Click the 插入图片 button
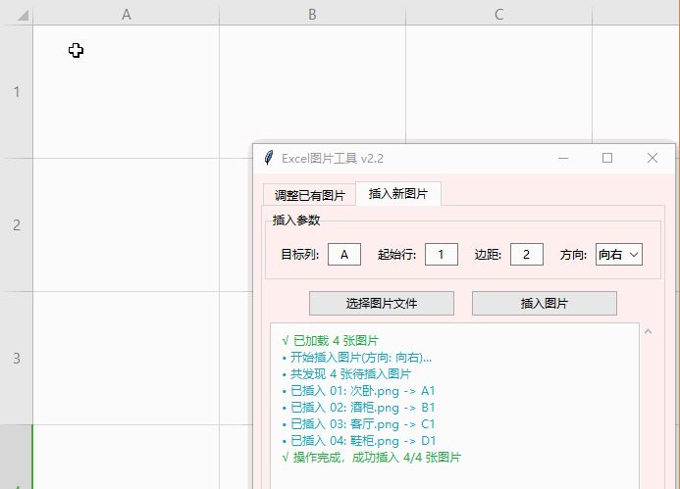 point(545,303)
